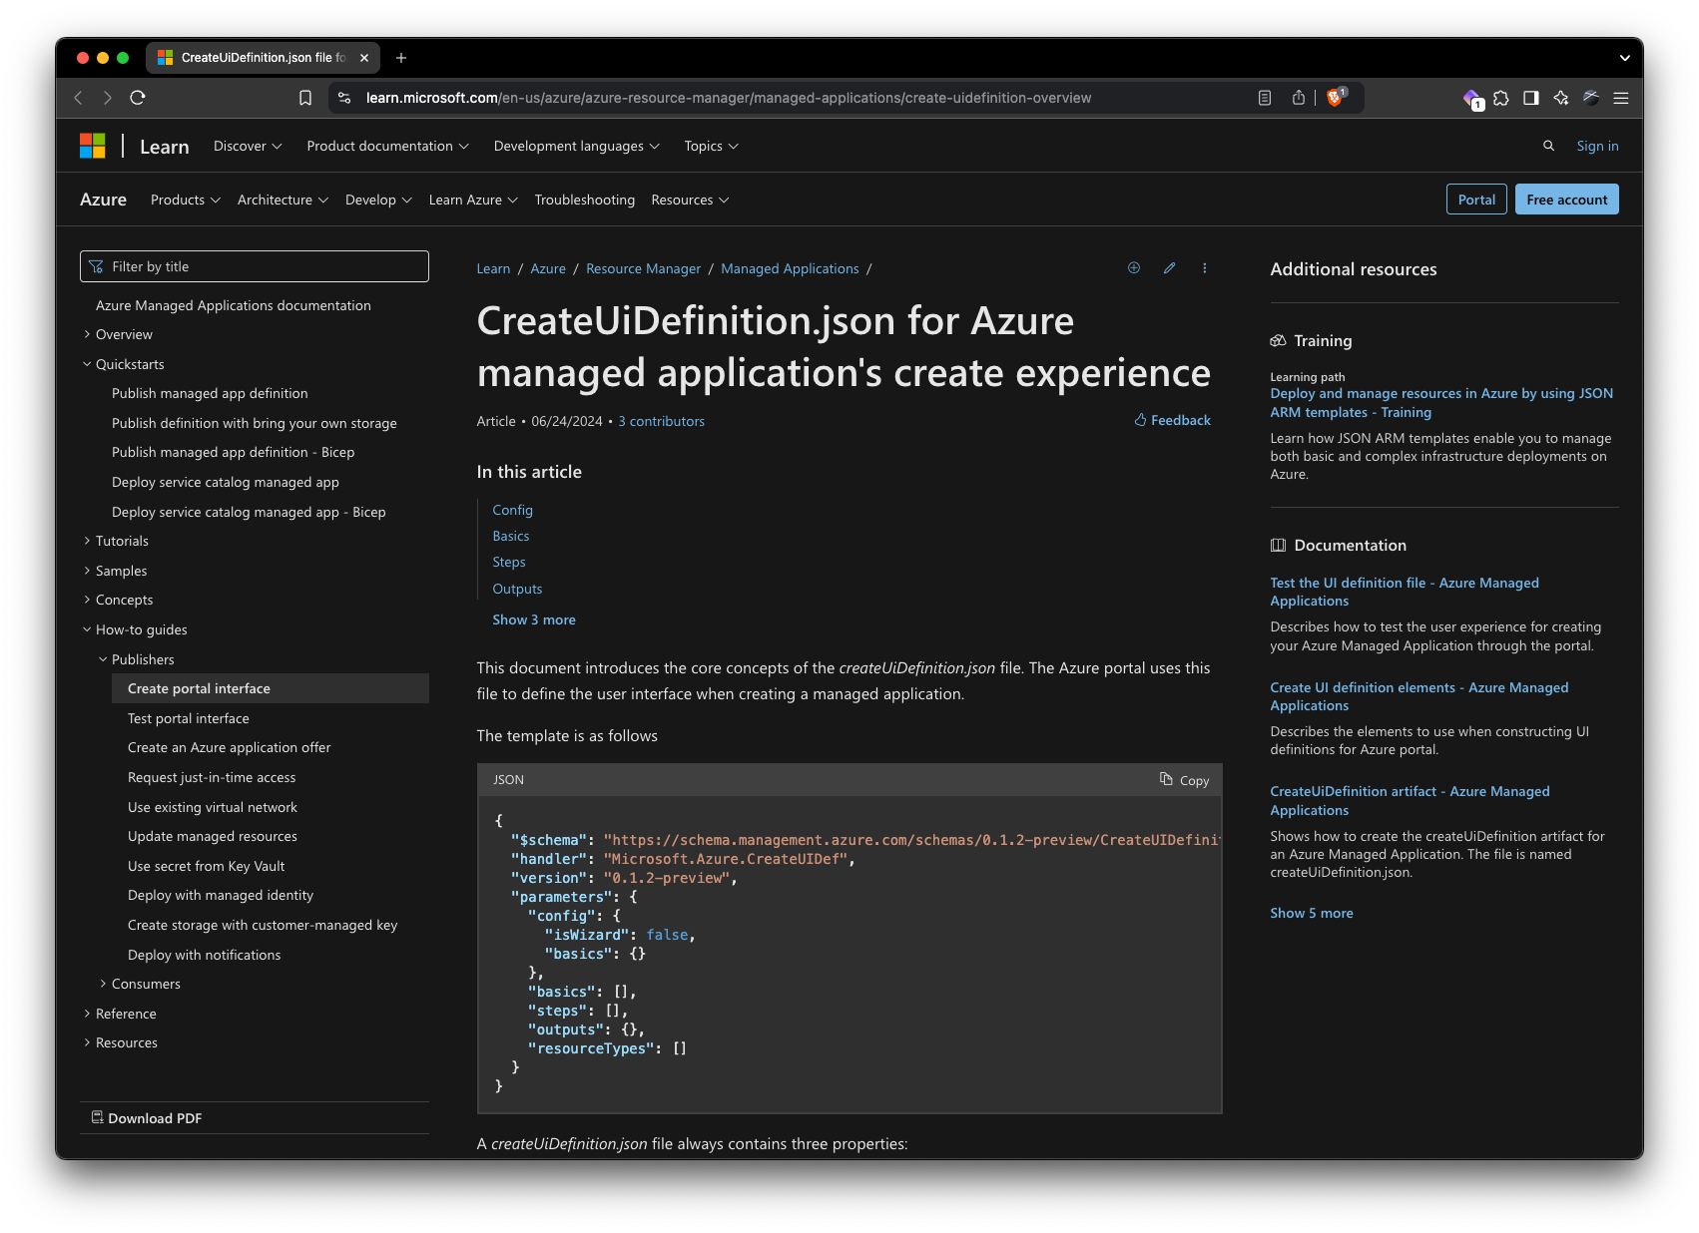Open Use secret from Key Vault
Screen dimensions: 1699x1233
206,866
